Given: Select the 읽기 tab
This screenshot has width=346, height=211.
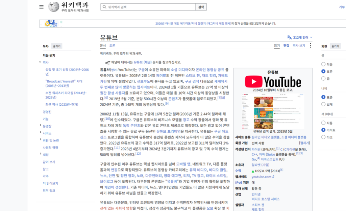Looking at the screenshot, I should click(277, 46).
